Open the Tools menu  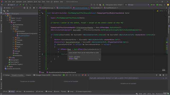pos(48,2)
